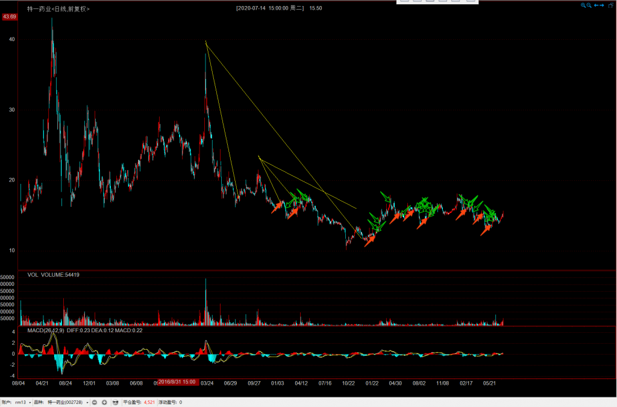Click the restore window icon above the chart
The image size is (617, 407).
click(610, 5)
